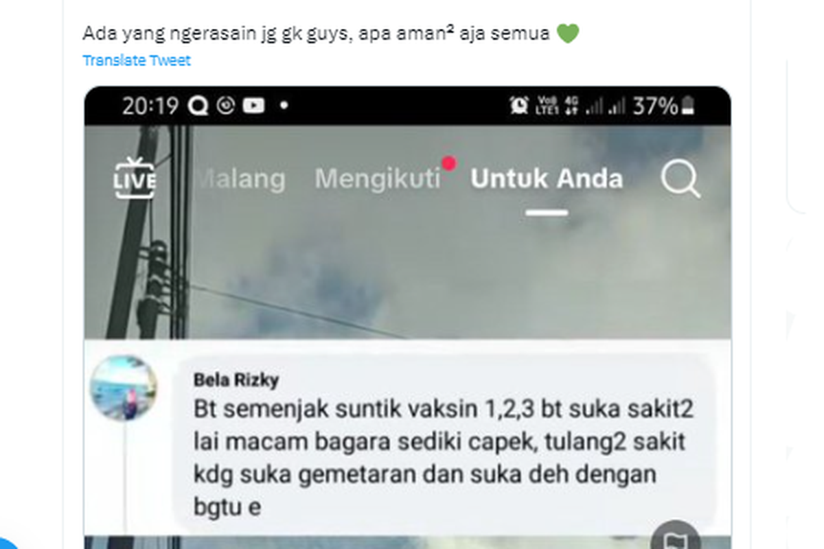The width and height of the screenshot is (824, 549).
Task: Click the 4G data indicator
Action: coord(571,106)
